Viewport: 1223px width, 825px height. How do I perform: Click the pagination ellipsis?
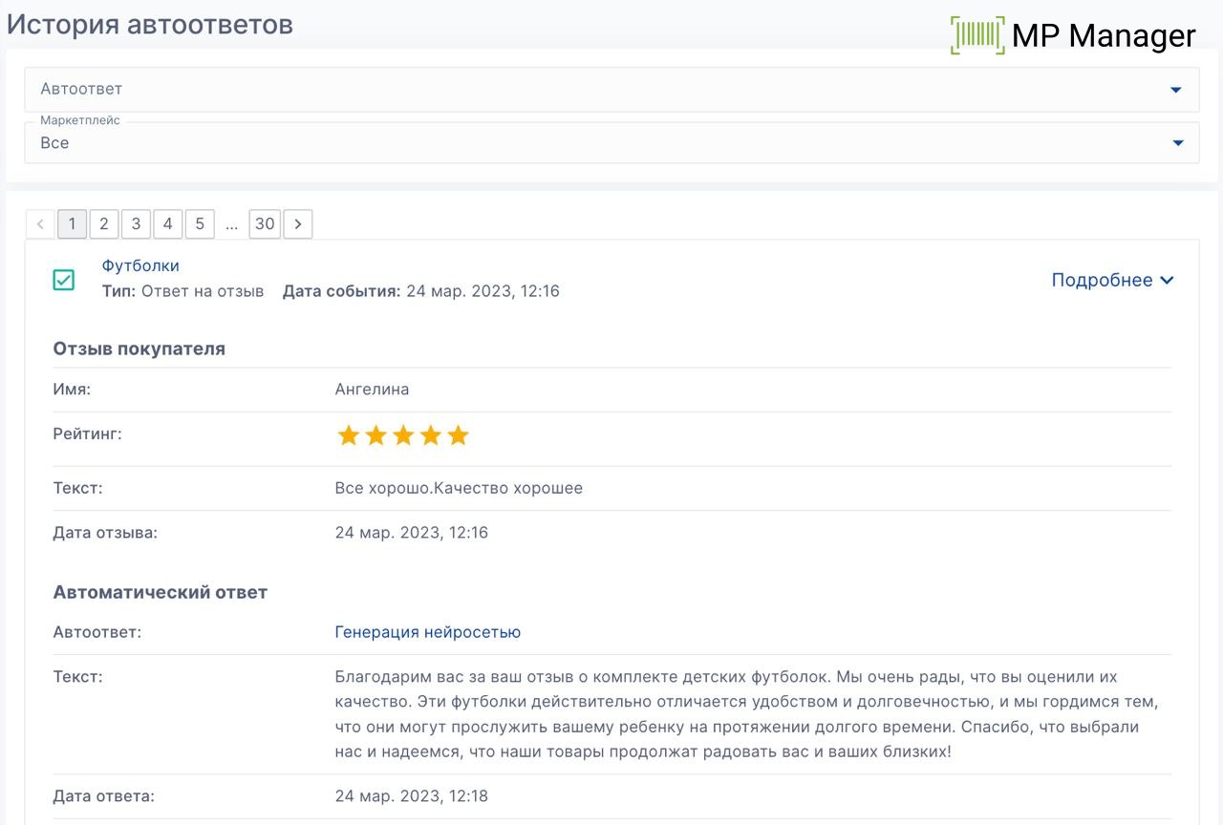pyautogui.click(x=231, y=225)
